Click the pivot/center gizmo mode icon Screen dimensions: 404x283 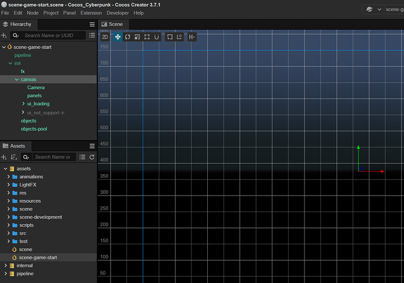(170, 37)
